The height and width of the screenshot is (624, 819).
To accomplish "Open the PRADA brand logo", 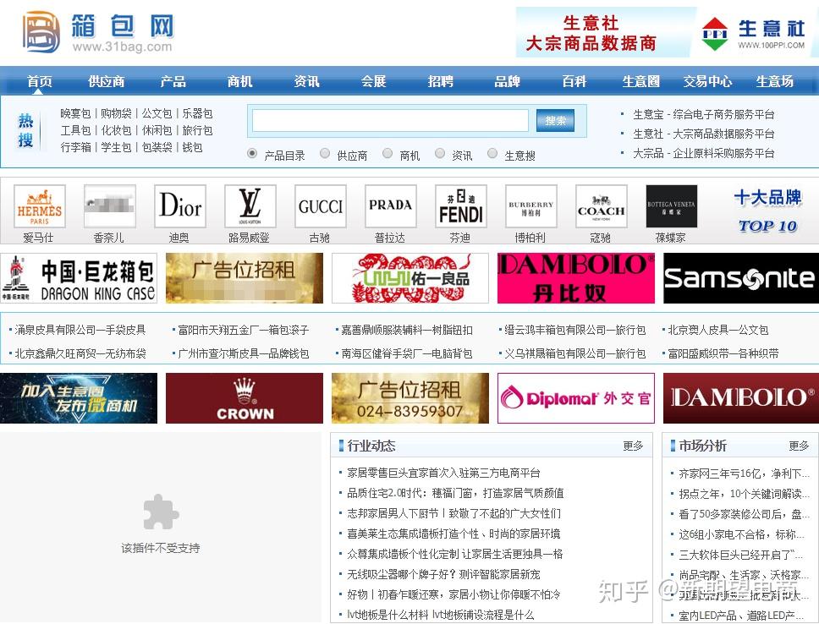I will coord(391,206).
